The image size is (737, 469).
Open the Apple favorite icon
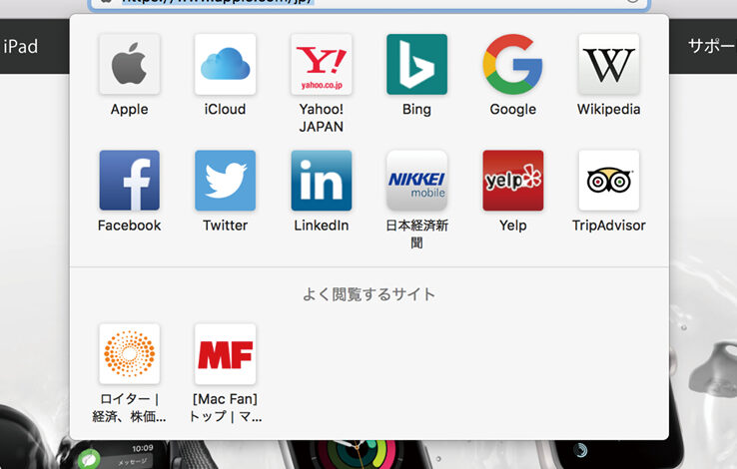click(x=129, y=64)
